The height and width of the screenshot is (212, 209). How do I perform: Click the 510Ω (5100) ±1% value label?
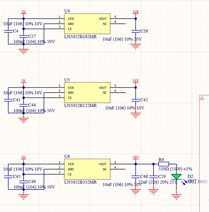click(x=175, y=169)
